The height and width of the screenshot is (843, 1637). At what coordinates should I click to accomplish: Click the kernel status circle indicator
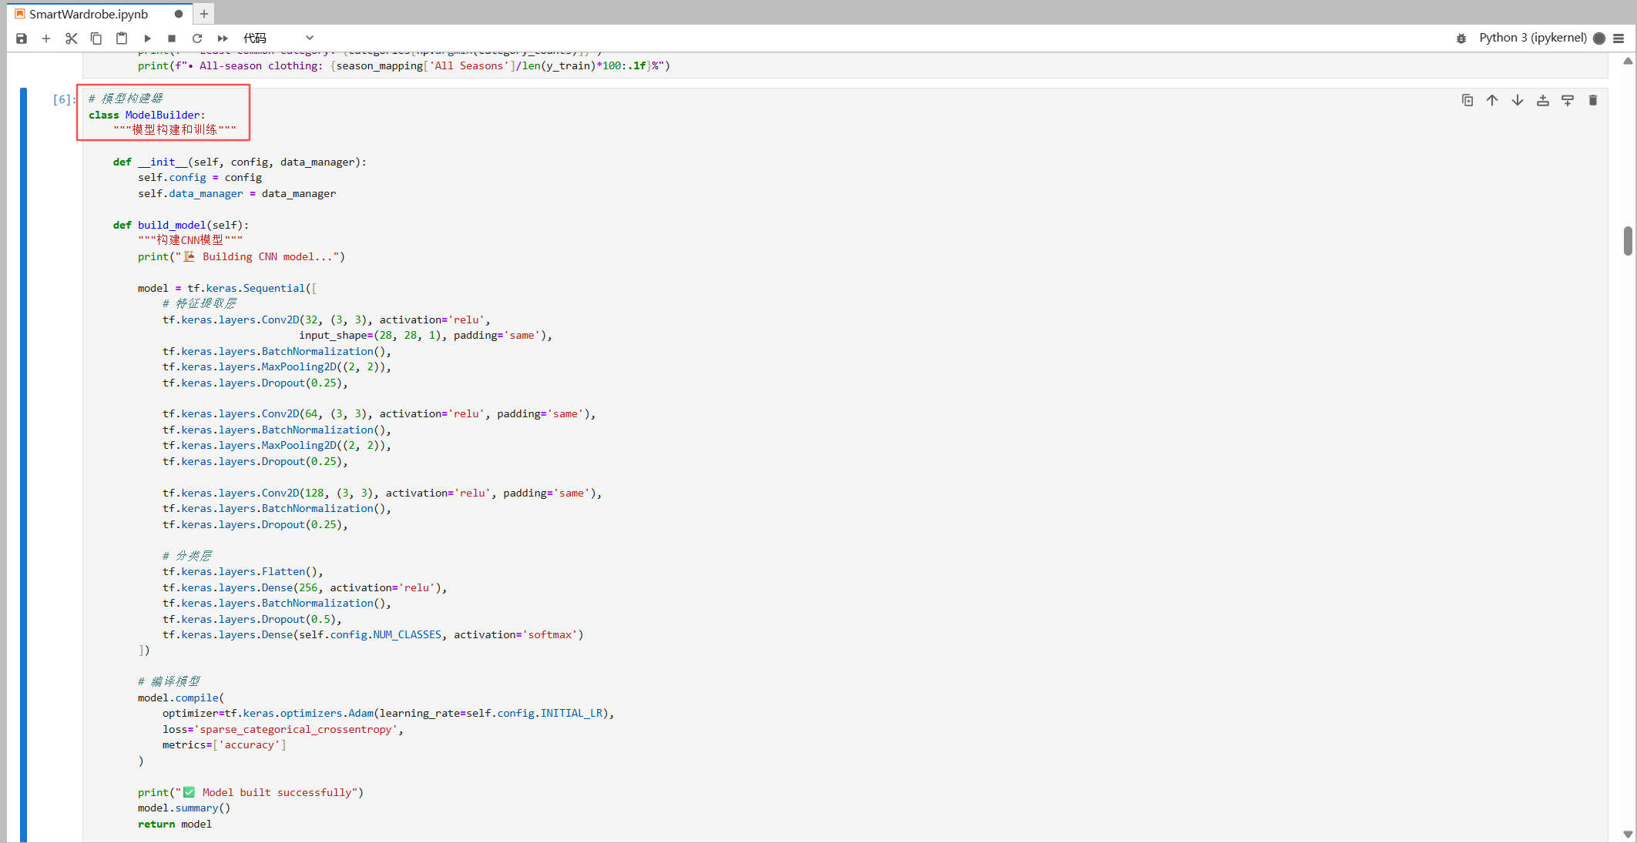tap(1599, 38)
